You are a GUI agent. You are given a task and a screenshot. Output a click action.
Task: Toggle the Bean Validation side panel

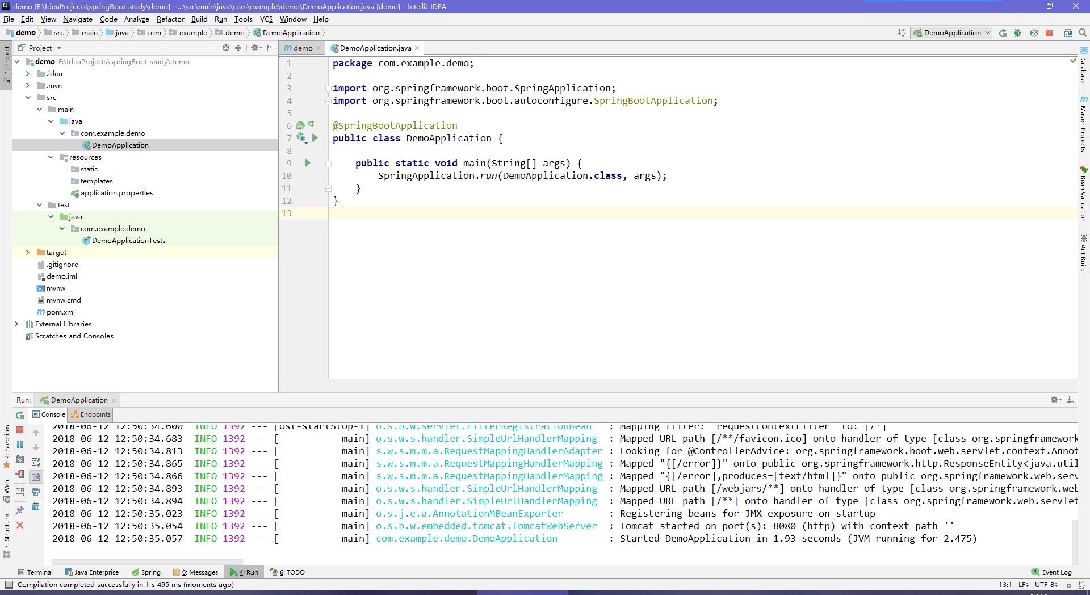1084,193
